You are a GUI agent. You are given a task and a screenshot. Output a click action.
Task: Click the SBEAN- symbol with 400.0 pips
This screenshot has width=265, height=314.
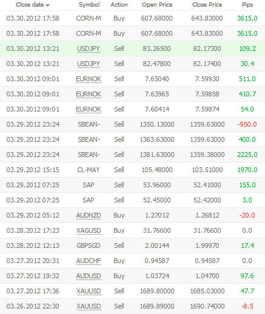click(x=89, y=139)
